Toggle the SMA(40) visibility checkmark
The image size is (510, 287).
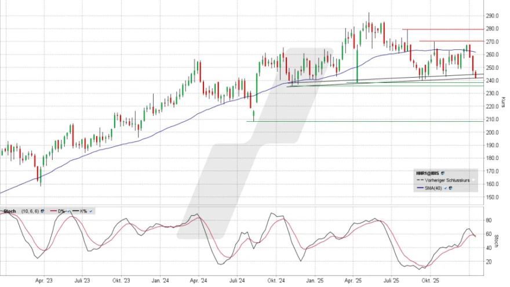pyautogui.click(x=444, y=188)
